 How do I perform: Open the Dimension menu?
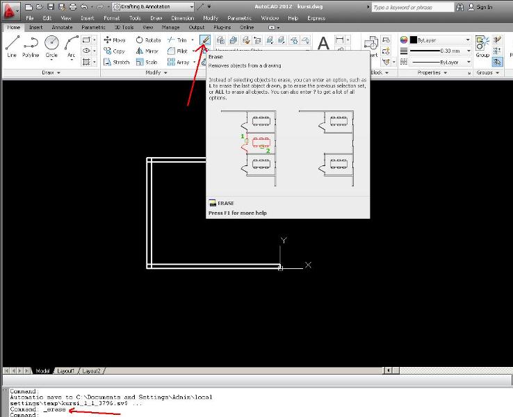[183, 18]
